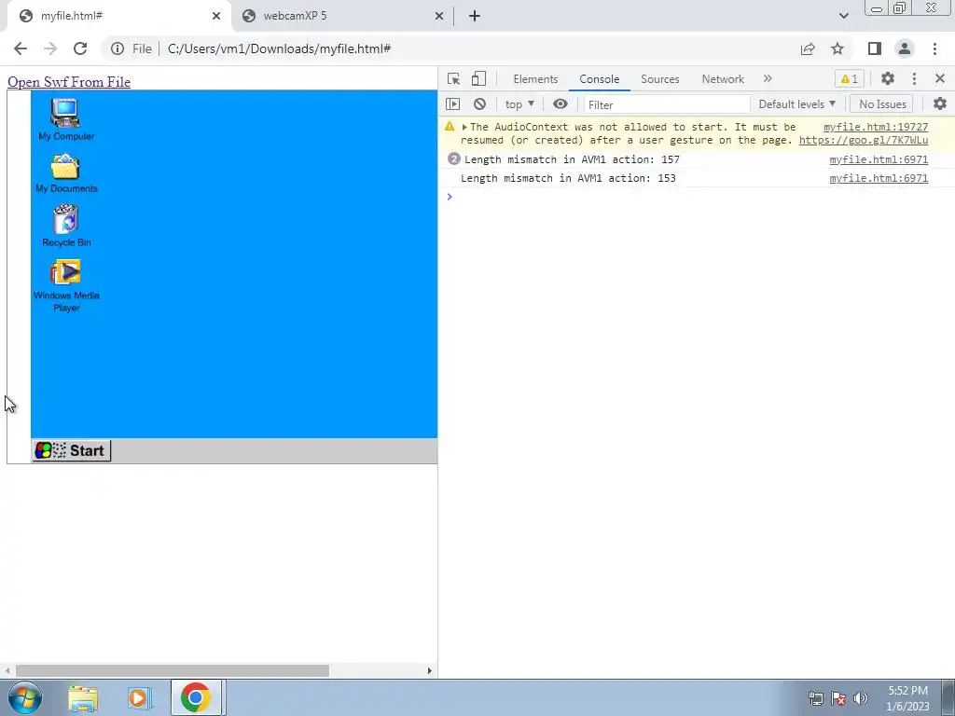Switch to the Elements tab
Screen dimensions: 955x716
click(535, 79)
